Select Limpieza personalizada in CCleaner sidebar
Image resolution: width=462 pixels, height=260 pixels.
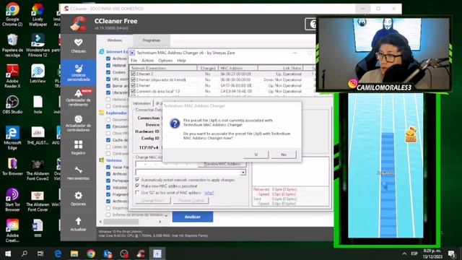point(78,73)
